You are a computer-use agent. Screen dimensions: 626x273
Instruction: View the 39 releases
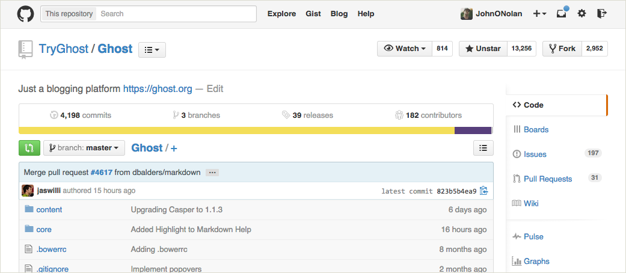(307, 115)
